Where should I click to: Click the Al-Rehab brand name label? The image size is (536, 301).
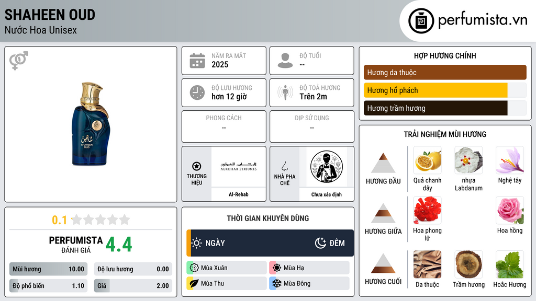pyautogui.click(x=239, y=194)
